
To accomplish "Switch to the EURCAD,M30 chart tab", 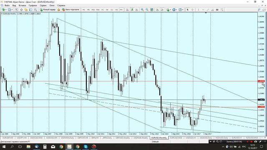I will [176, 138].
